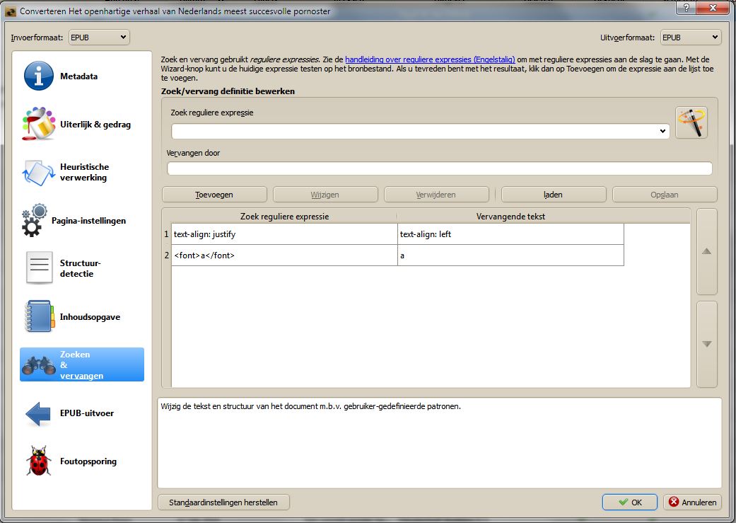This screenshot has height=523, width=736.
Task: Select the Structuur-detectie page icon
Action: 39,268
